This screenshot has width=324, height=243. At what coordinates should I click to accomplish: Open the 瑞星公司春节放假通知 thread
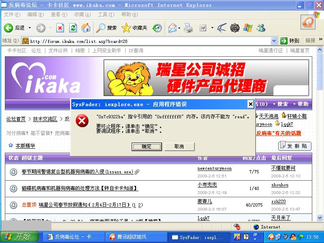click(x=85, y=205)
